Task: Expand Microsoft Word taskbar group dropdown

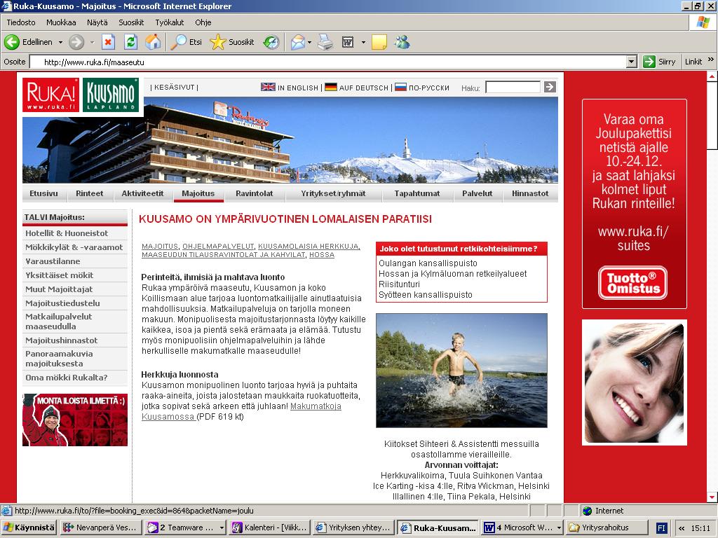Action: click(559, 527)
